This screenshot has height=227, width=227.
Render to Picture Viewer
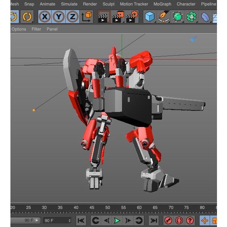pos(118,17)
